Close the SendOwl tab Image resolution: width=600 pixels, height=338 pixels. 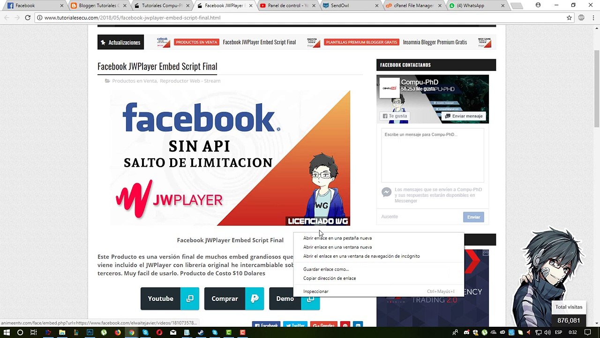pos(377,6)
